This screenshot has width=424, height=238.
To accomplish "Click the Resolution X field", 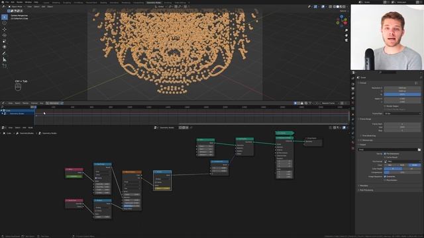I will 402,88.
